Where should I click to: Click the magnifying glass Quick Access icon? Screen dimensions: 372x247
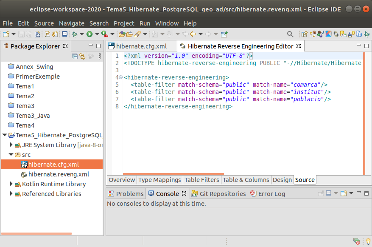(x=290, y=34)
